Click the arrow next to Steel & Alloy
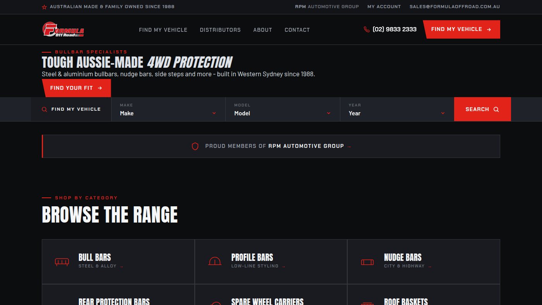 pos(122,267)
